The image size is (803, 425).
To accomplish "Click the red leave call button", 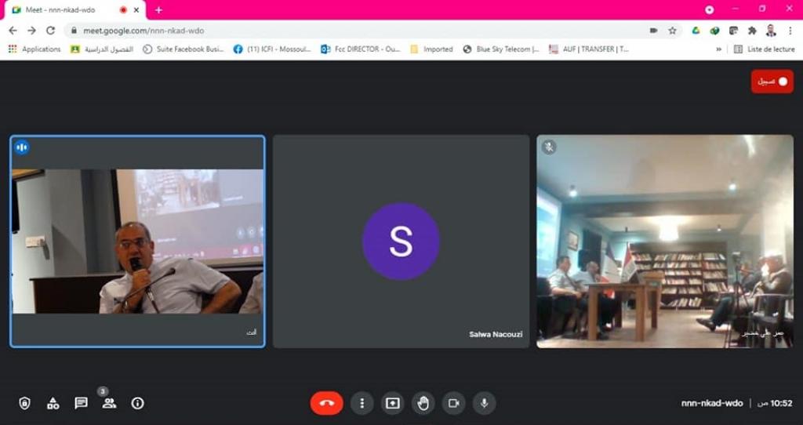I will [326, 403].
